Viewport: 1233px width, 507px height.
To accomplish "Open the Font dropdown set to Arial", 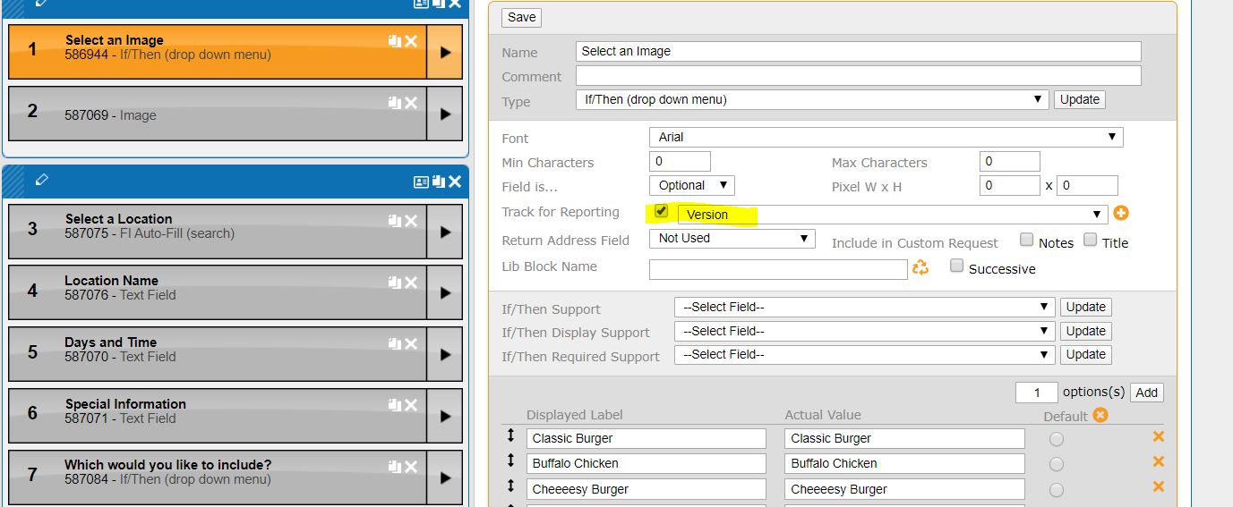I will [885, 137].
